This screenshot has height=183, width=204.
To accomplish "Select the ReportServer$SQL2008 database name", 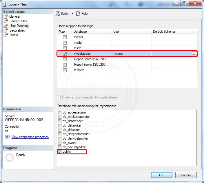I will pos(91,59).
